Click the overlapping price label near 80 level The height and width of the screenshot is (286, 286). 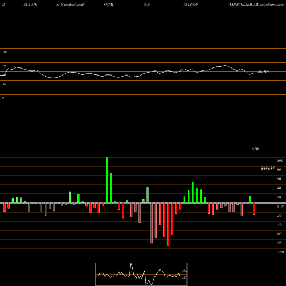point(268,168)
